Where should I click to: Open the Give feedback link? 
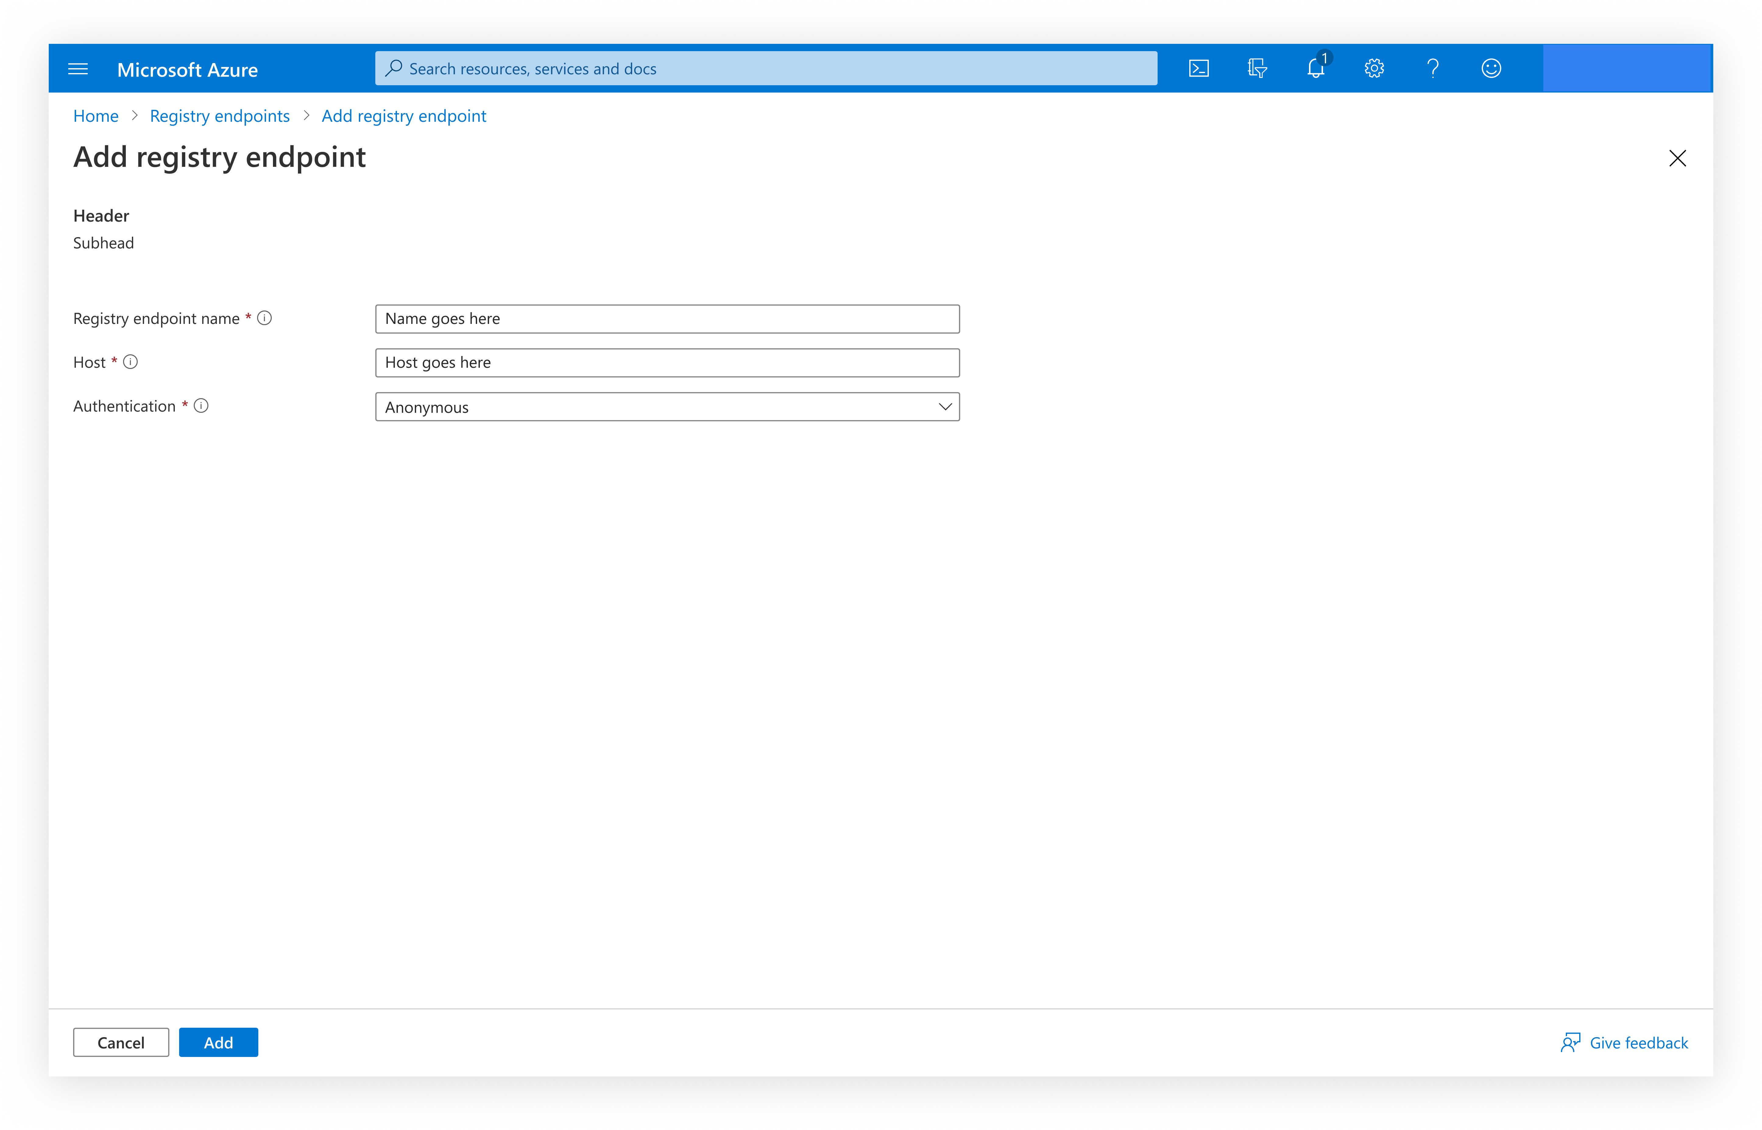pos(1639,1043)
